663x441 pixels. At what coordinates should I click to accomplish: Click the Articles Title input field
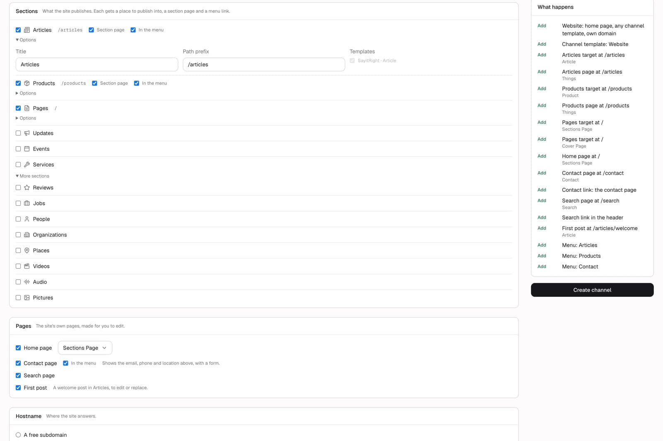tap(97, 65)
